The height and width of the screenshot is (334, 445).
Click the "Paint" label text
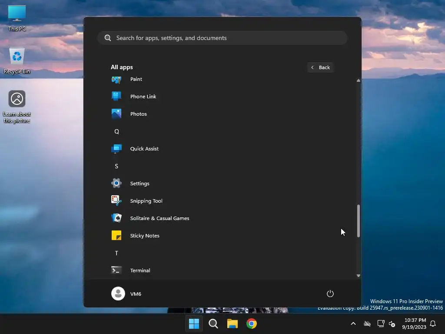coord(136,79)
